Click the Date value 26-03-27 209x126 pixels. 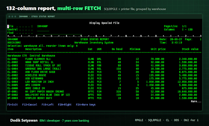point(176,39)
